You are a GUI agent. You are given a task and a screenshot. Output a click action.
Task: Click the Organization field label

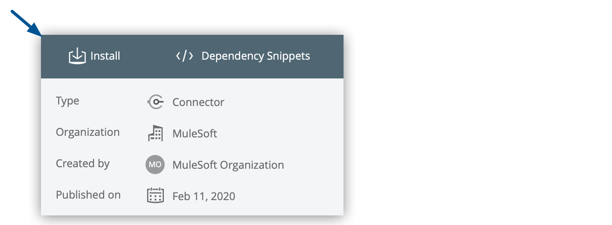(88, 132)
